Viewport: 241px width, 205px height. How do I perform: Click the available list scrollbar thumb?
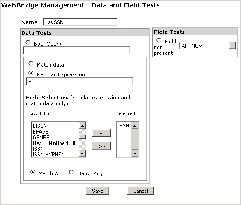pyautogui.click(x=82, y=137)
